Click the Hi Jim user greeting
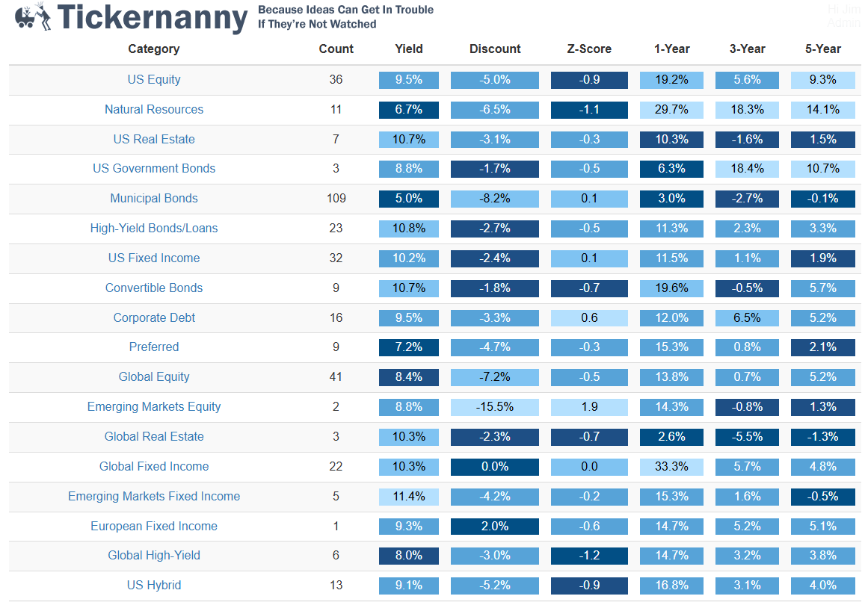The image size is (868, 602). 844,9
